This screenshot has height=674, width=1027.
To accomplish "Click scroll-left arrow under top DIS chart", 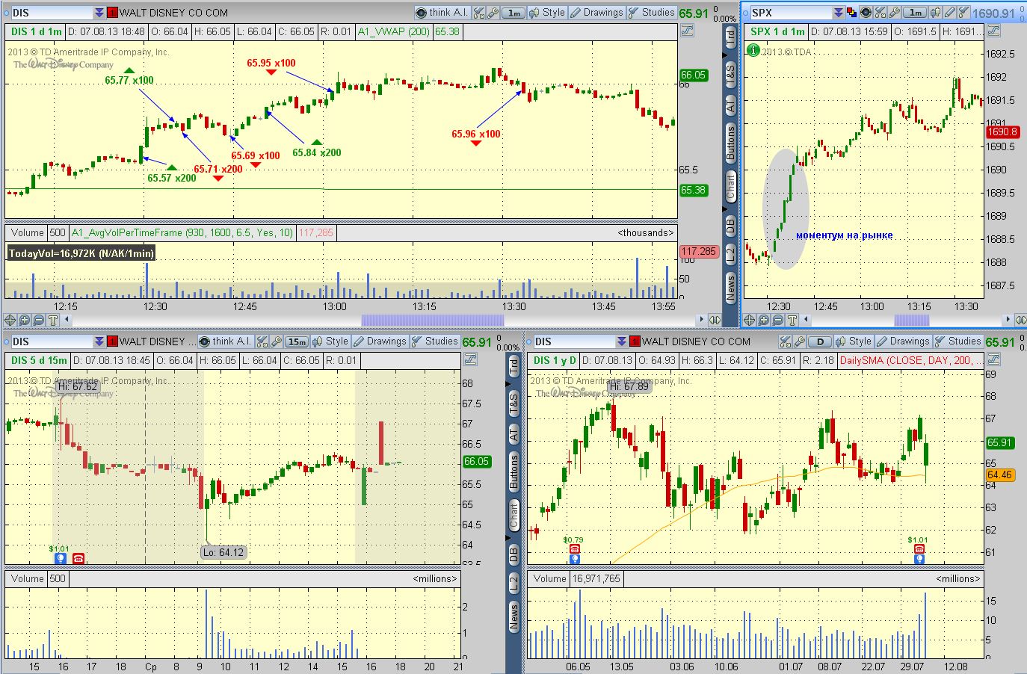I will pos(67,320).
